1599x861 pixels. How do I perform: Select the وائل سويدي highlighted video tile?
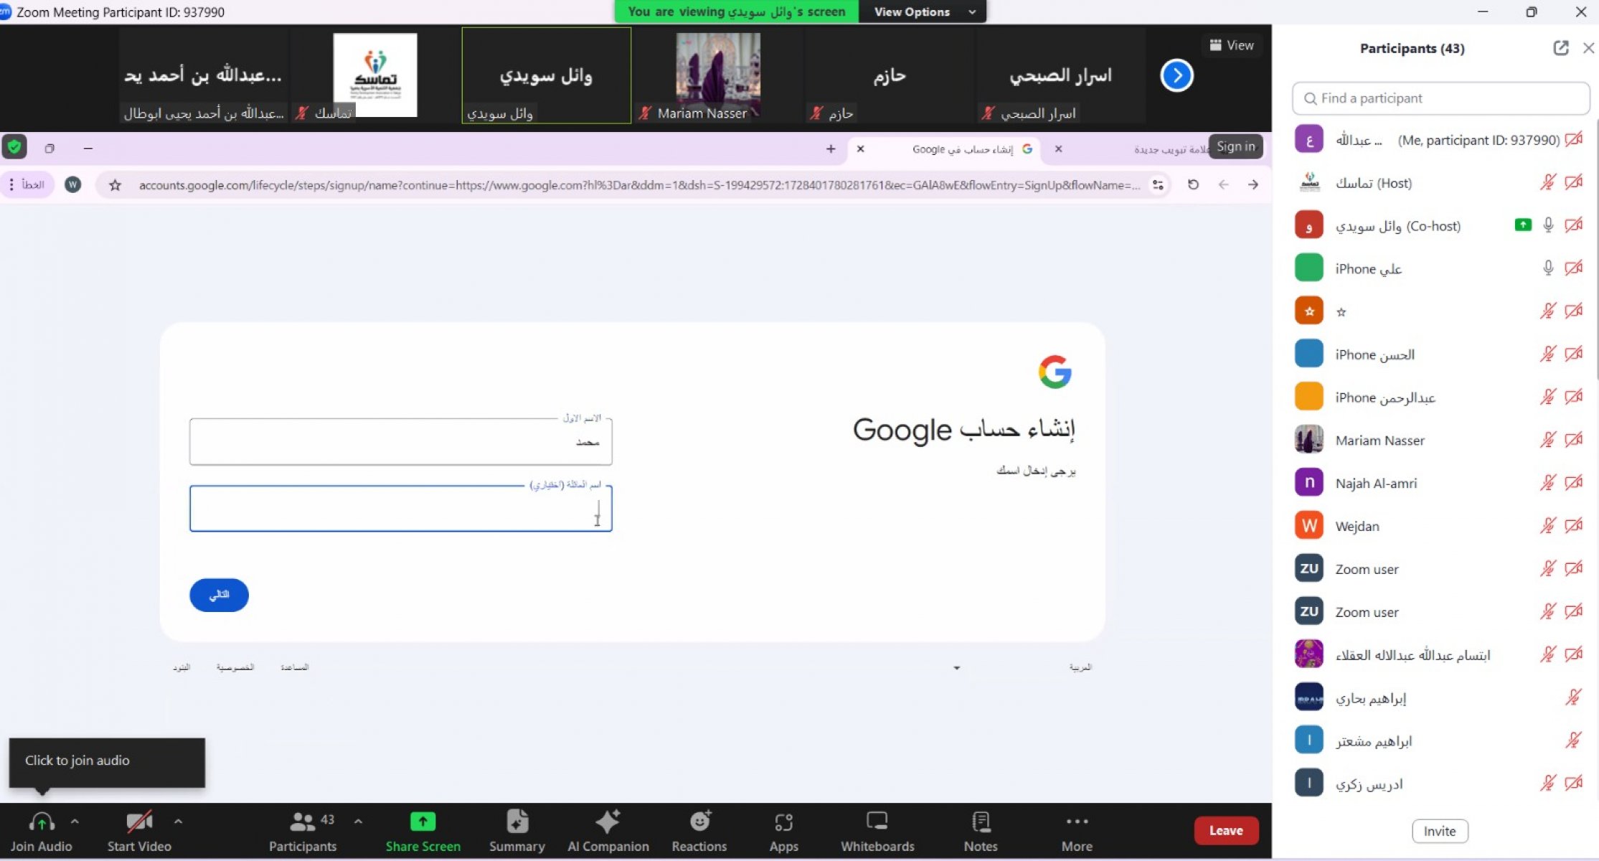[x=547, y=75]
